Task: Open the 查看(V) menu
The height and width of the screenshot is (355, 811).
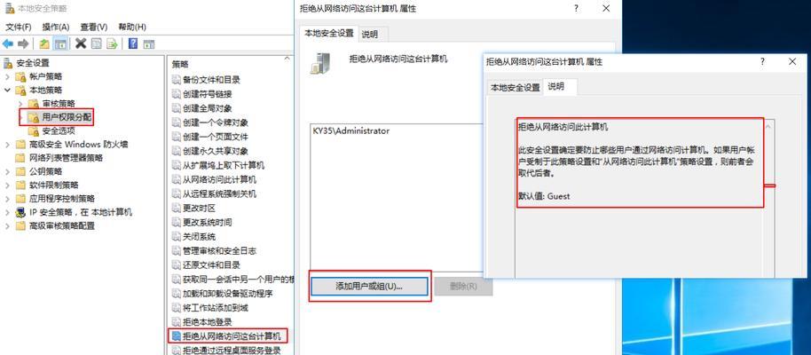Action: pos(94,27)
